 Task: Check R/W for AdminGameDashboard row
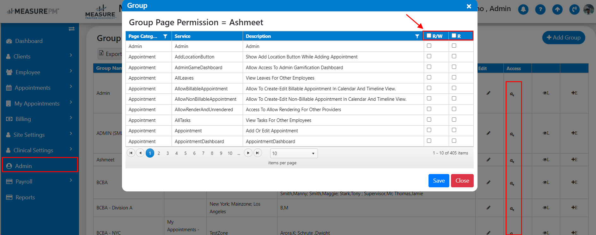click(429, 67)
